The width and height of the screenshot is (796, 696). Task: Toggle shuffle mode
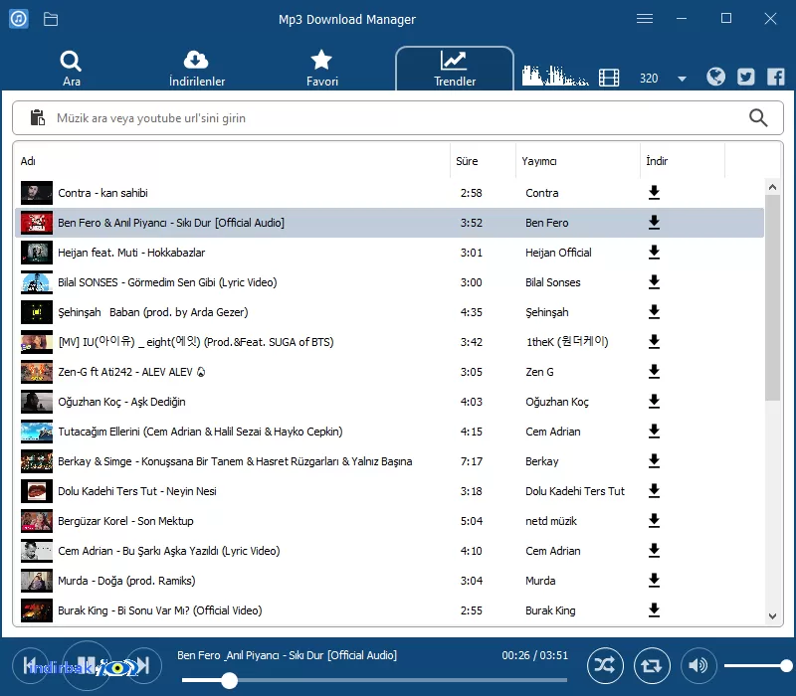(x=605, y=665)
